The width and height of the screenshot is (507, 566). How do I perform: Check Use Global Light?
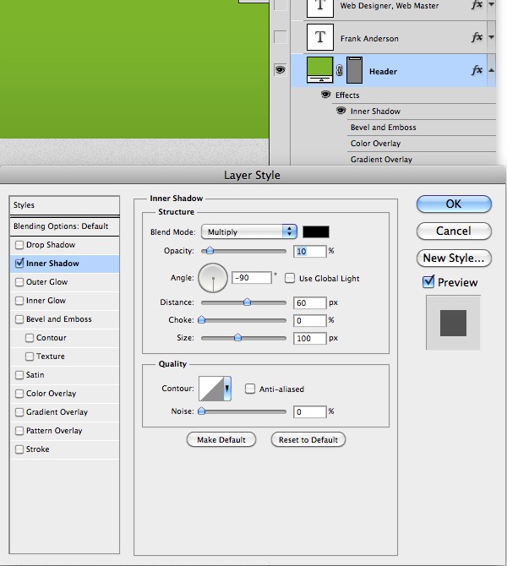coord(290,278)
